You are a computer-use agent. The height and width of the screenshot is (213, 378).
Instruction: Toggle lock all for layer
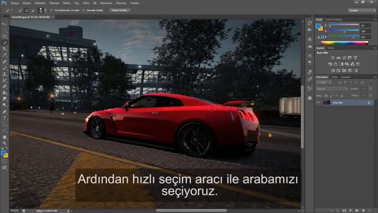coord(342,96)
